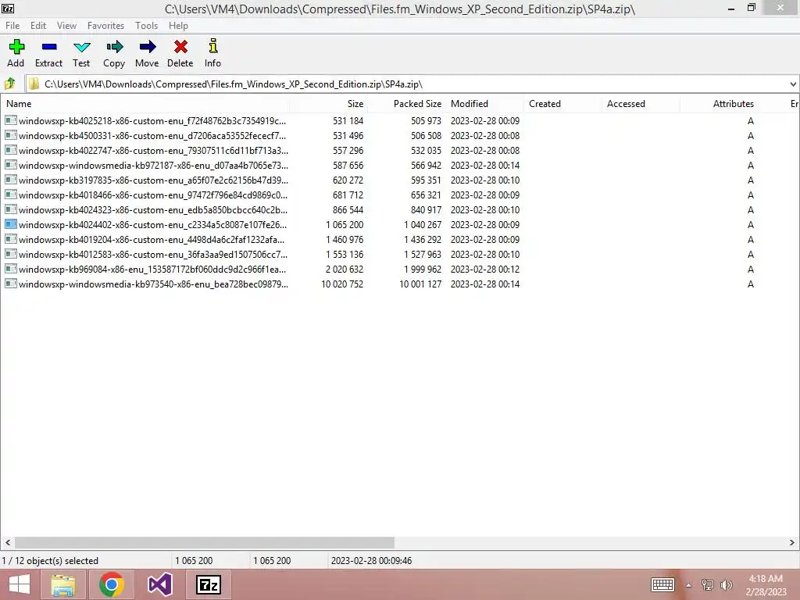Viewport: 800px width, 600px height.
Task: Open the Edit menu
Action: point(38,26)
